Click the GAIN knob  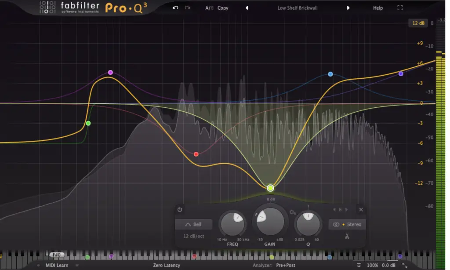click(x=270, y=221)
